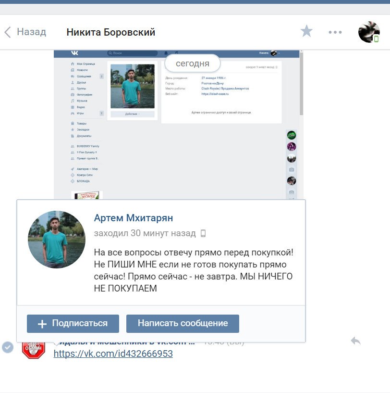Toggle the message selection checkmark

pos(8,347)
